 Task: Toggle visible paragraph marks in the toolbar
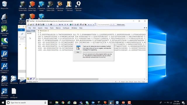tap(67, 24)
